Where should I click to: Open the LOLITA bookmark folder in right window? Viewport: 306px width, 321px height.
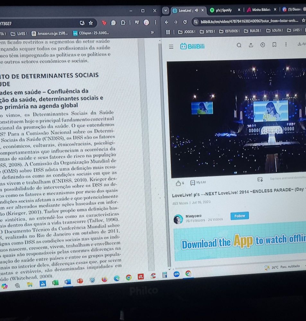pyautogui.click(x=274, y=30)
